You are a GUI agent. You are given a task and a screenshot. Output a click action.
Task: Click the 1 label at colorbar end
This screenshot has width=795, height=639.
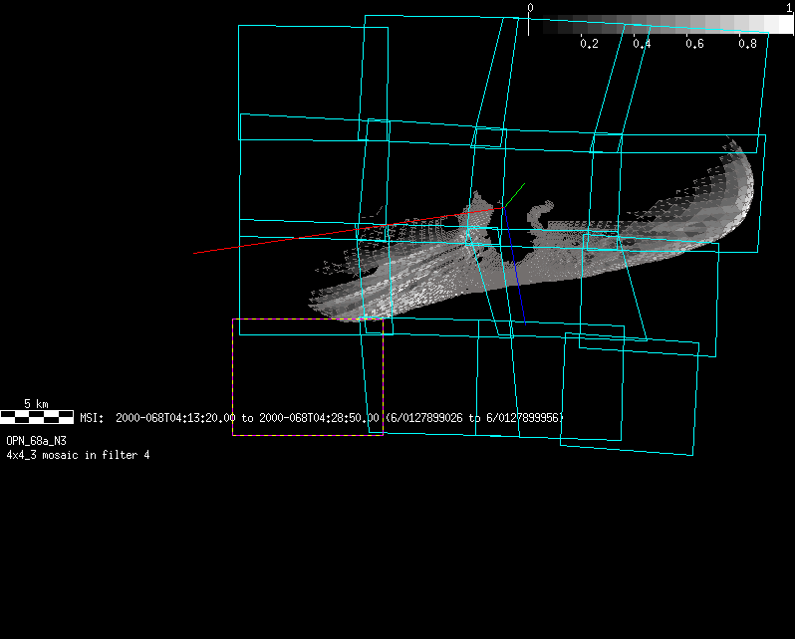(789, 7)
